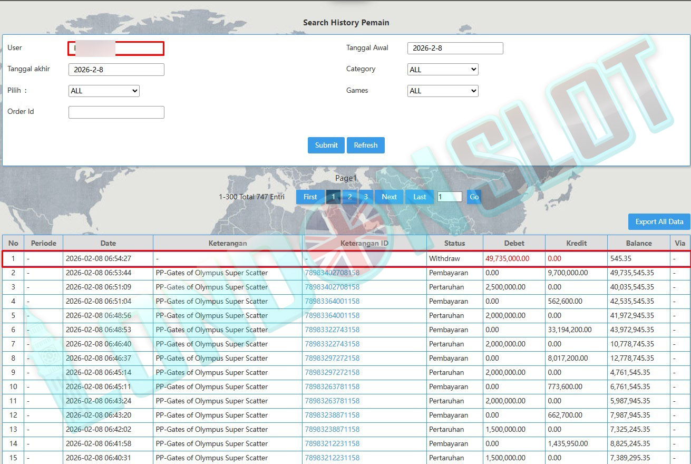Viewport: 691px width, 464px height.
Task: Switch to page 3 of results
Action: click(x=366, y=197)
